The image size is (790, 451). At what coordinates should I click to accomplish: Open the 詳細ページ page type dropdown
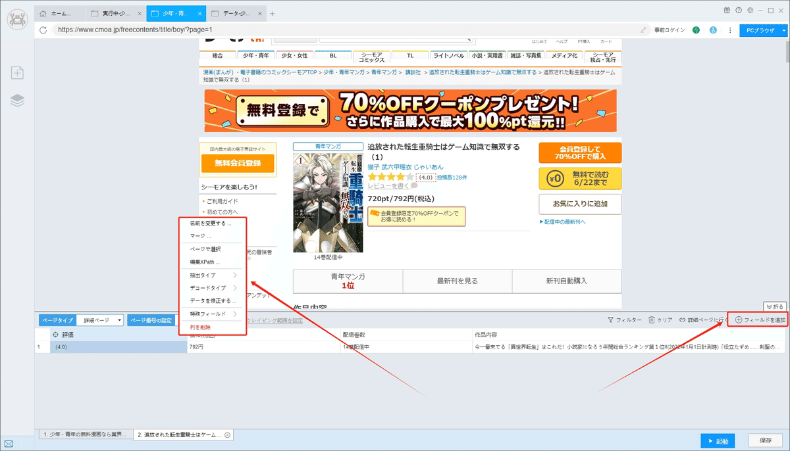point(100,320)
